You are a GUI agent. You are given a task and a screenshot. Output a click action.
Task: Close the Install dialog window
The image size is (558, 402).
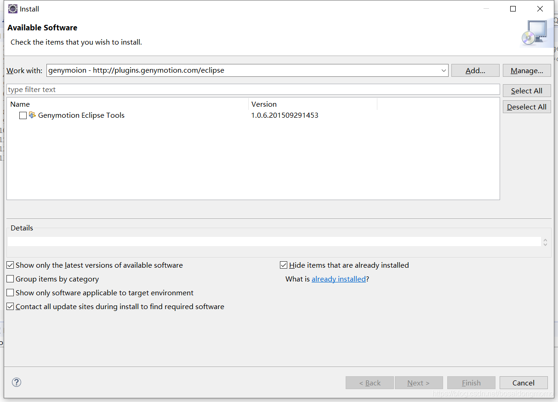[x=540, y=9]
